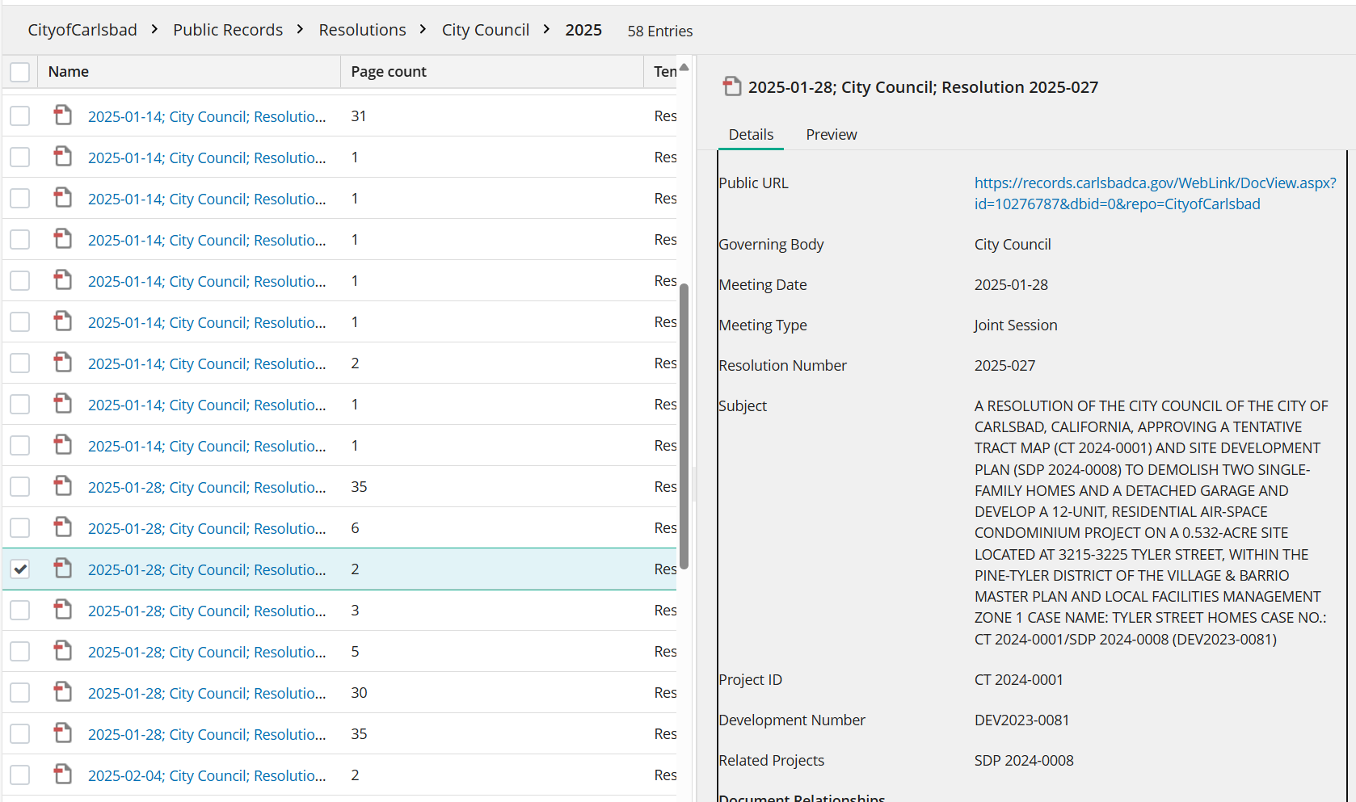Click the list's vertical scrollbar thumb
1356x802 pixels.
(x=684, y=426)
